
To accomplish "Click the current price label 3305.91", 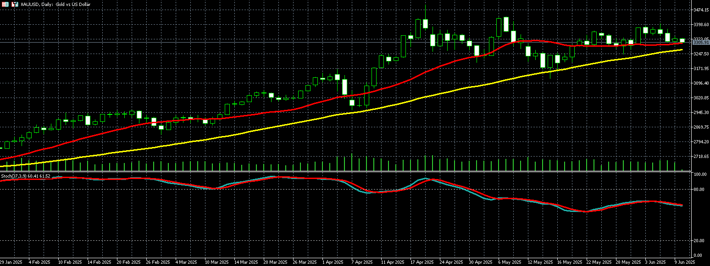I will [x=701, y=43].
